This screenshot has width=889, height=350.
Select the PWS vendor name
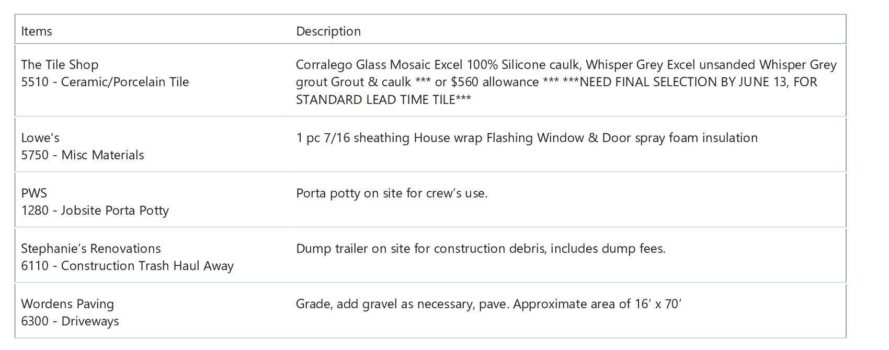[x=34, y=193]
